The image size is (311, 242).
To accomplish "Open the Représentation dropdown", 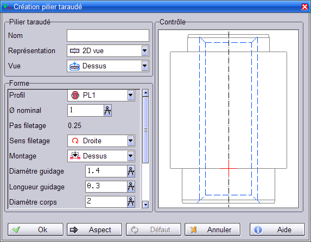I will tap(145, 51).
